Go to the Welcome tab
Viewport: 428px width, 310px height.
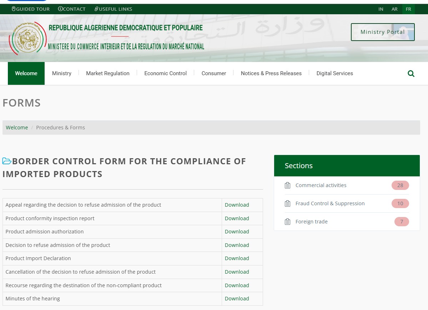26,73
